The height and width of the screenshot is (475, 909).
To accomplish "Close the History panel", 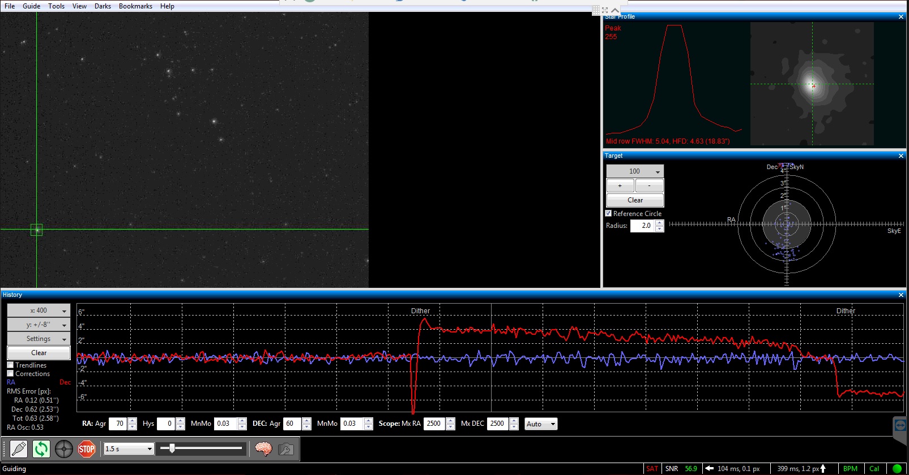I will click(901, 295).
